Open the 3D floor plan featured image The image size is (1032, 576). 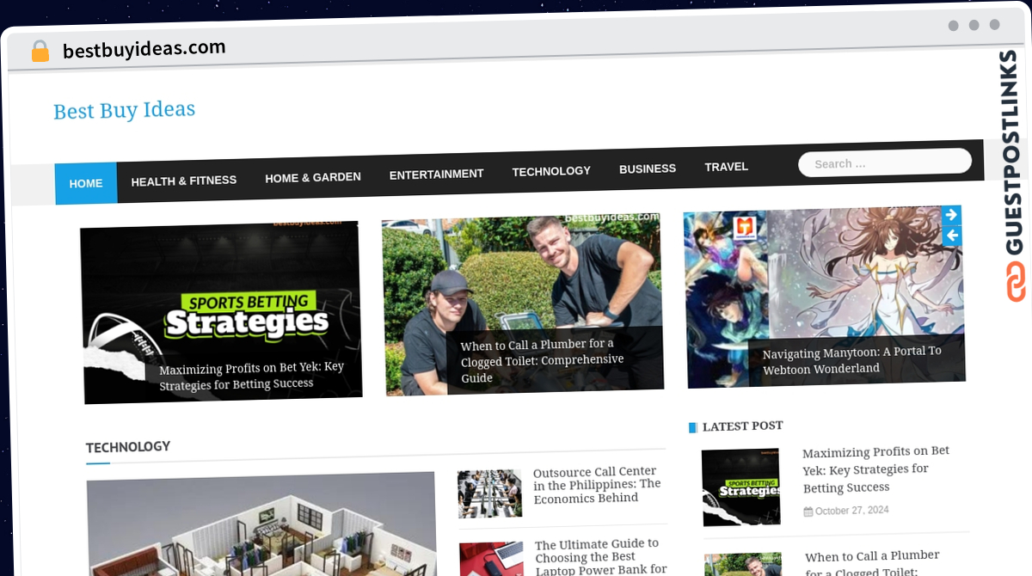click(261, 524)
